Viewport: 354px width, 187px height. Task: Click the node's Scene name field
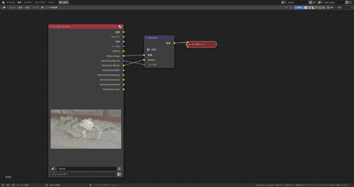[87, 169]
